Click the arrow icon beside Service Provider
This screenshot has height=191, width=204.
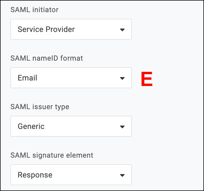122,30
